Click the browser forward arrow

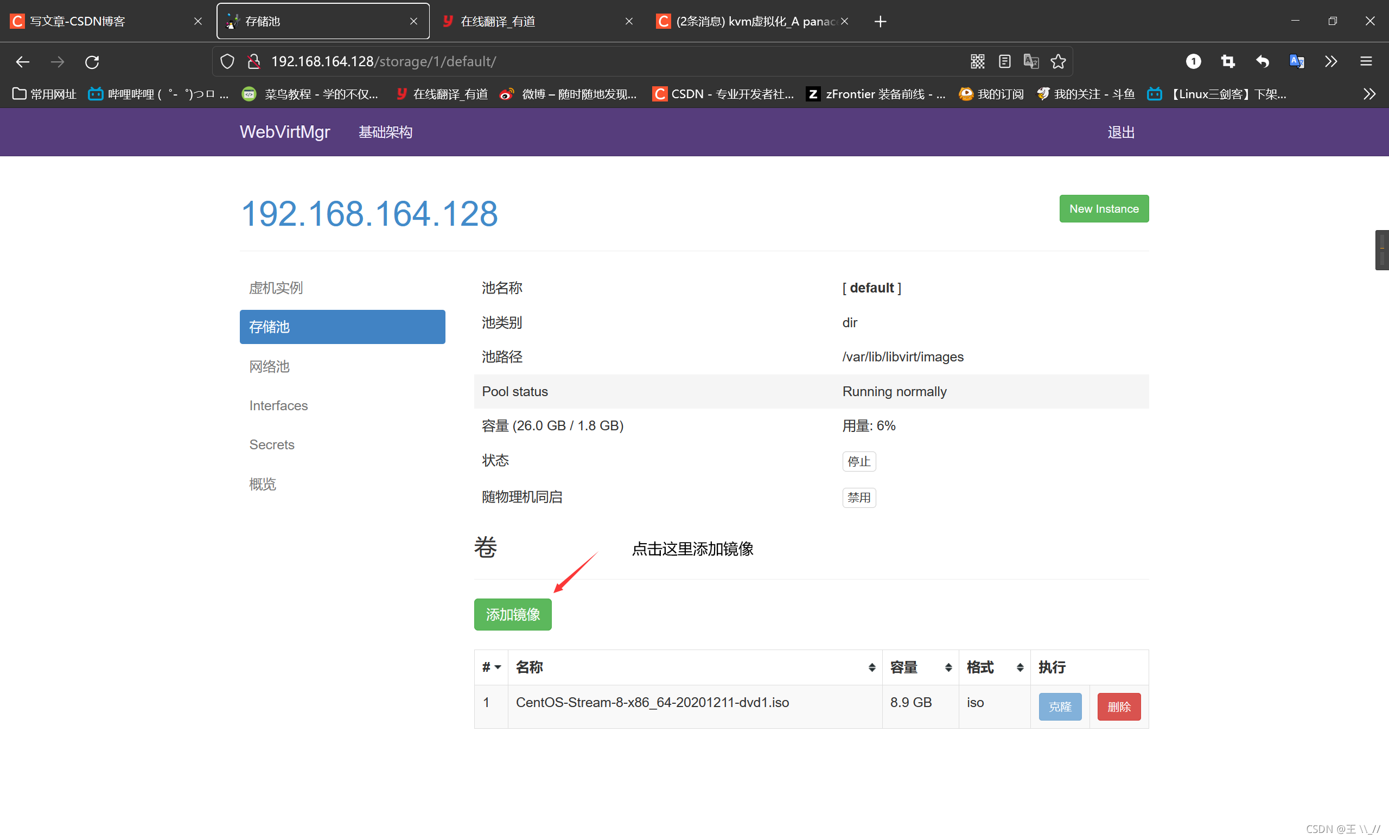point(57,61)
